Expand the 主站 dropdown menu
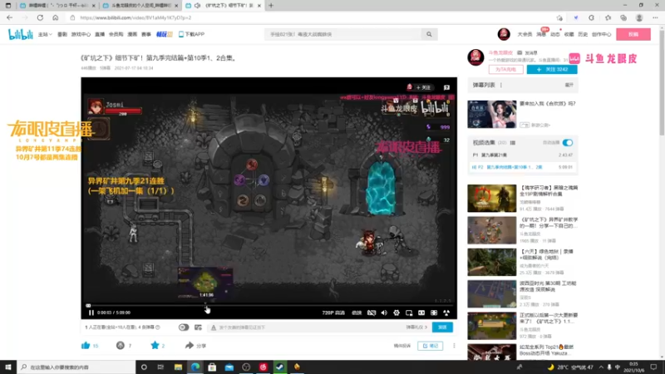This screenshot has height=374, width=665. [x=45, y=34]
